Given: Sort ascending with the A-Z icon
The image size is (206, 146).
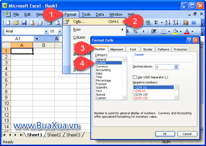Looking at the screenshot, I should (x=168, y=23).
